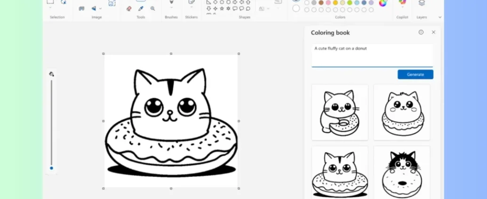Viewport: 487px width, 199px height.
Task: Click the bottom-right canvas selection handle
Action: point(239,188)
